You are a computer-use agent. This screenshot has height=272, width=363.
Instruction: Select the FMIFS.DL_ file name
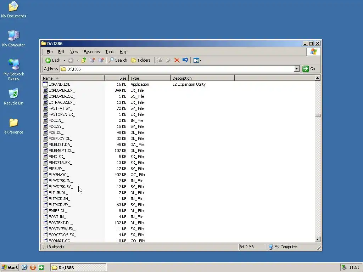point(58,211)
